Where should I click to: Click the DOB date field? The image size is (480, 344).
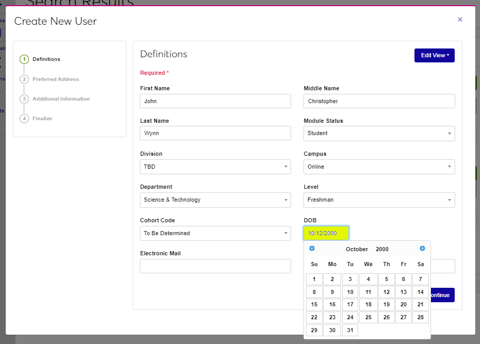326,233
